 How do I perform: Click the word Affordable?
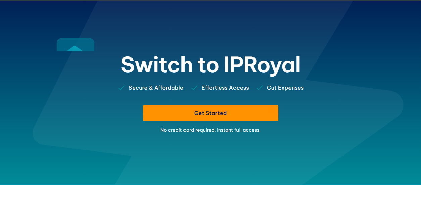click(x=169, y=88)
